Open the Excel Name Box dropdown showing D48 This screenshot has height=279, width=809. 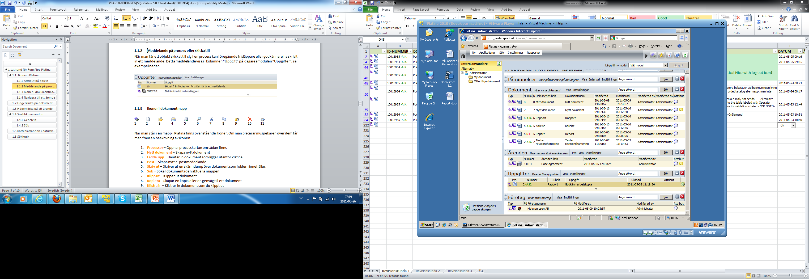click(403, 40)
